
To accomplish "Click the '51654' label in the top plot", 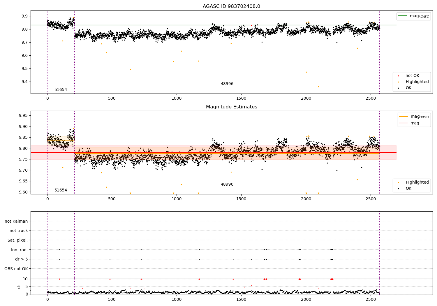I will tap(61, 90).
